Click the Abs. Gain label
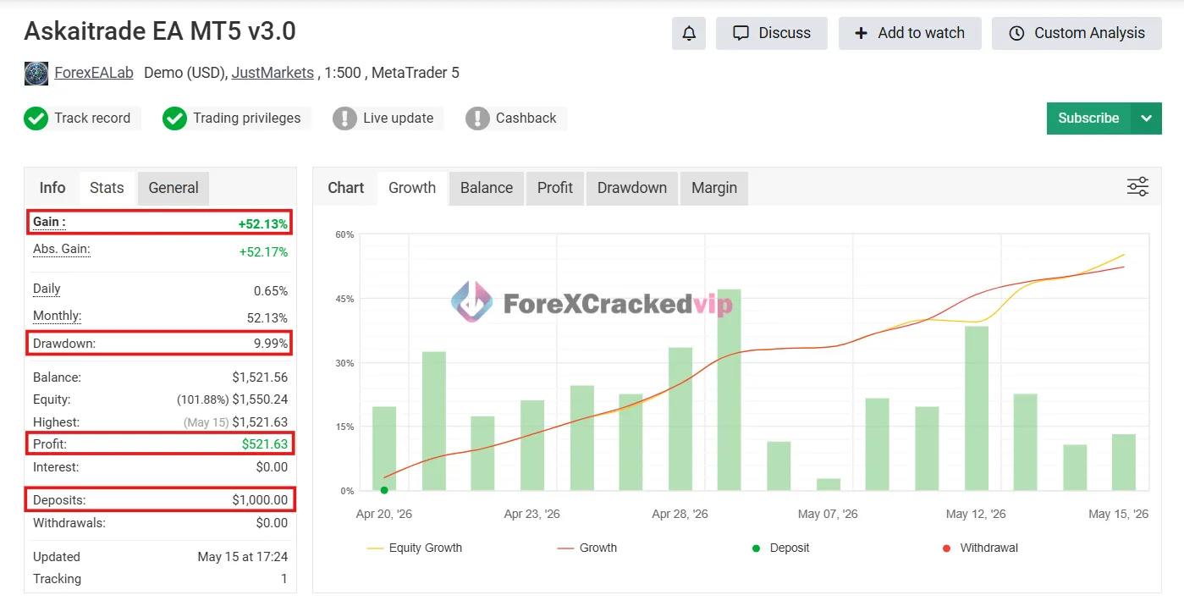Image resolution: width=1184 pixels, height=606 pixels. (62, 249)
